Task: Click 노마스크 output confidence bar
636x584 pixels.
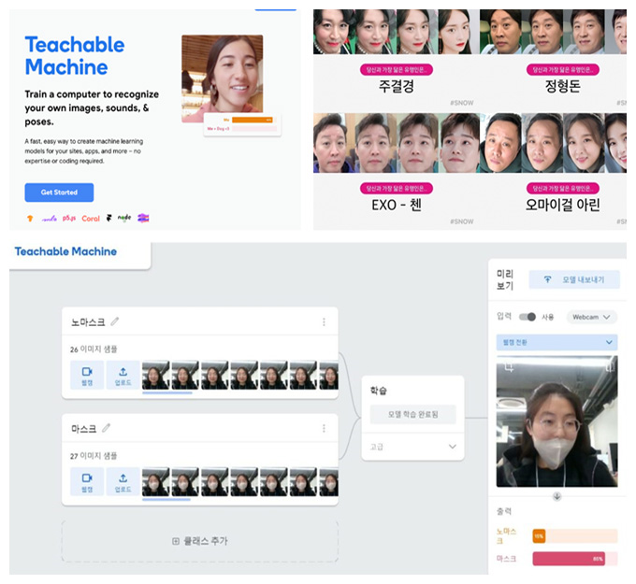Action: tap(575, 535)
